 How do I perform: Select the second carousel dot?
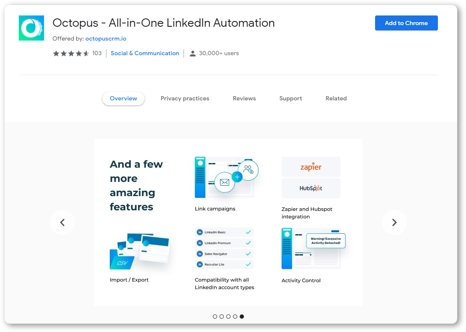coord(222,317)
